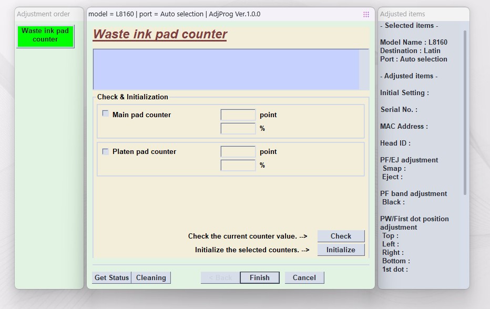
Task: Open Get Status
Action: click(x=111, y=277)
